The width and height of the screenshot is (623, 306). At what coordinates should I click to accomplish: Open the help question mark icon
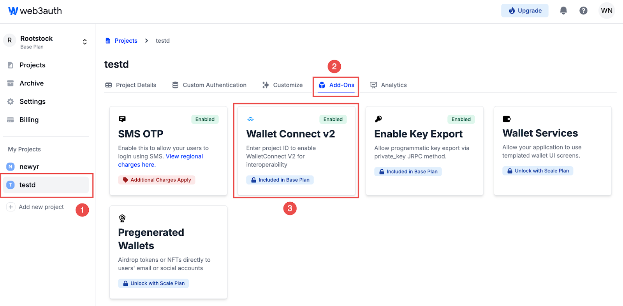583,10
